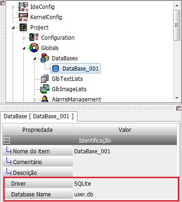
Task: Close the properties panel
Action: tap(179, 108)
